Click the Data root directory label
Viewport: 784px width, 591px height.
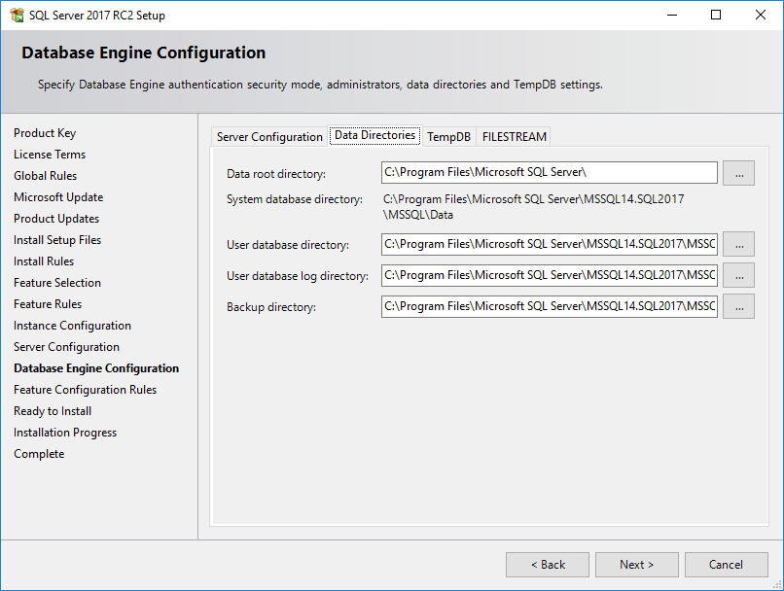276,174
